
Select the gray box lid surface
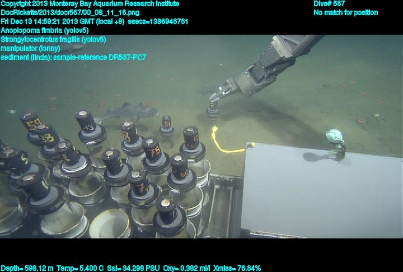point(319,190)
